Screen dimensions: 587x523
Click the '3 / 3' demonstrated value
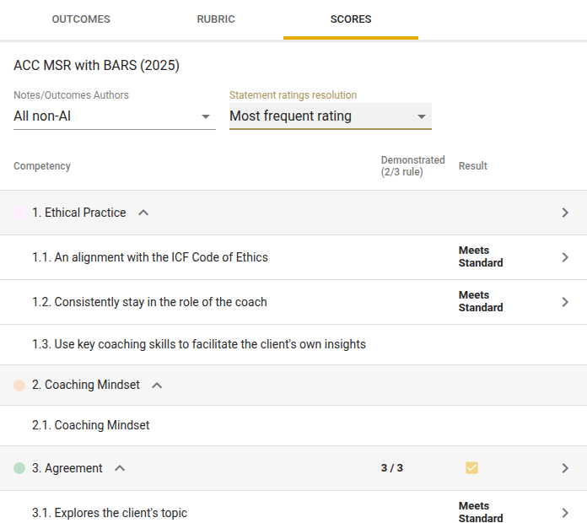pyautogui.click(x=392, y=468)
